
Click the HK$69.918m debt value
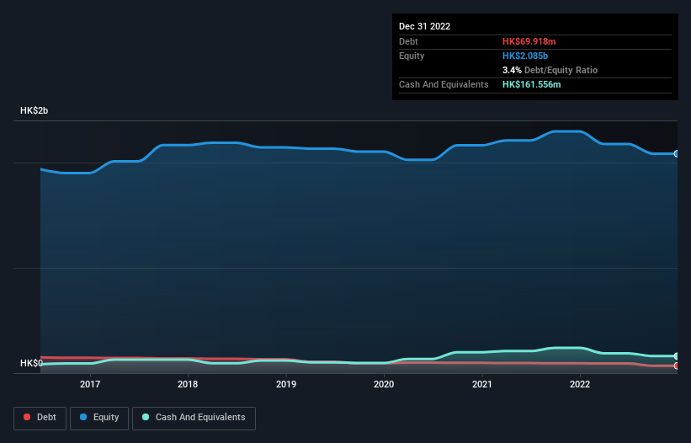(x=529, y=41)
